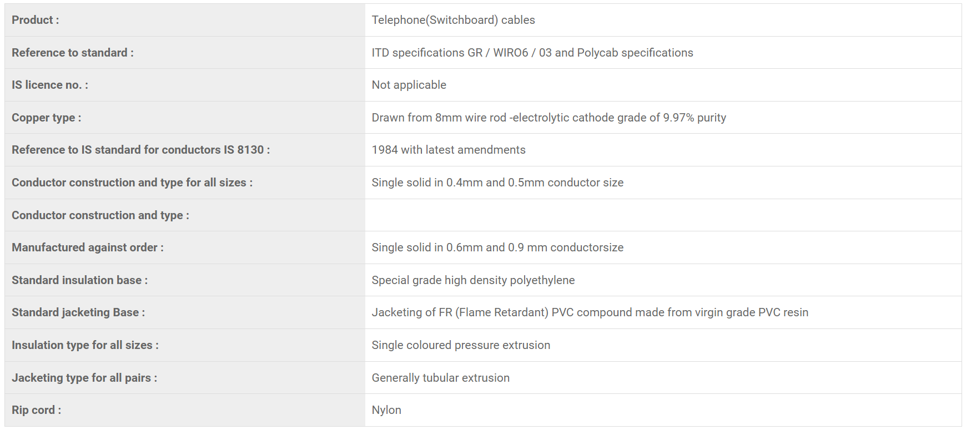Click the "Product :" label cell

coord(36,20)
